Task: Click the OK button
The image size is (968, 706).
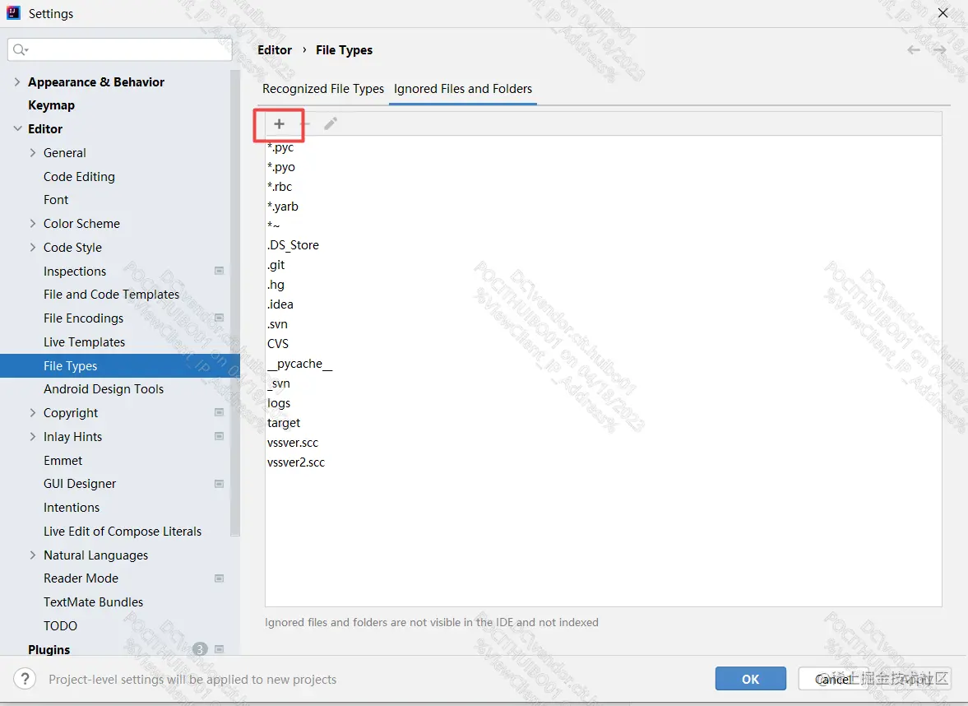Action: (751, 679)
